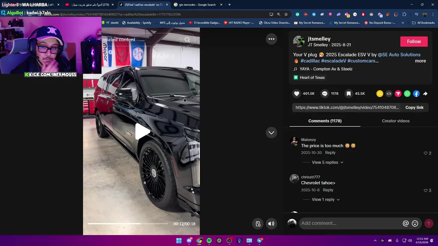Screen dimensions: 438x246
Task: Expand the description with 'more'
Action: [x=420, y=61]
